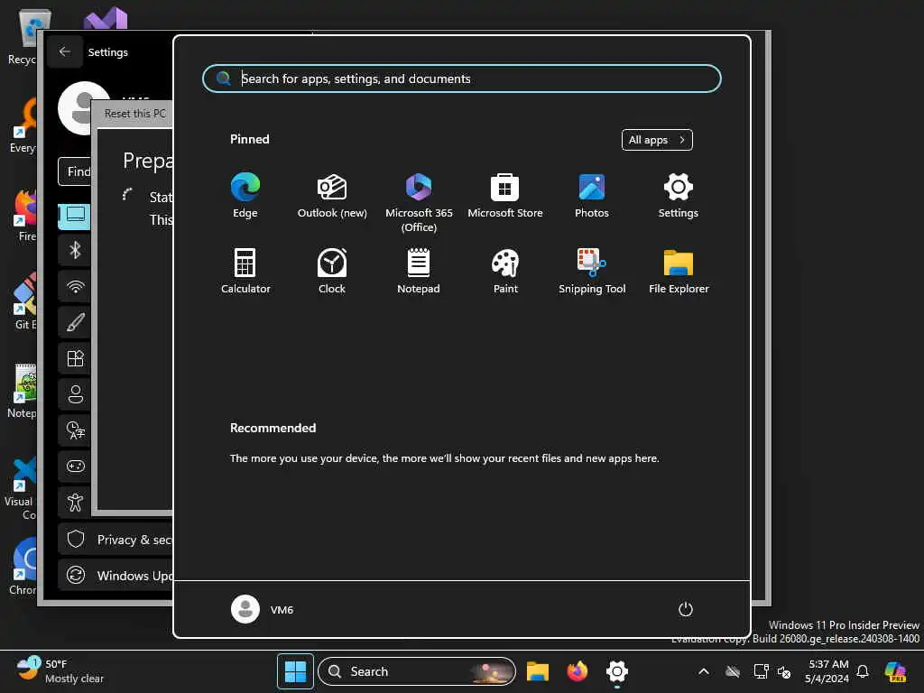Select System category in Settings sidebar
This screenshot has height=693, width=924.
(75, 215)
